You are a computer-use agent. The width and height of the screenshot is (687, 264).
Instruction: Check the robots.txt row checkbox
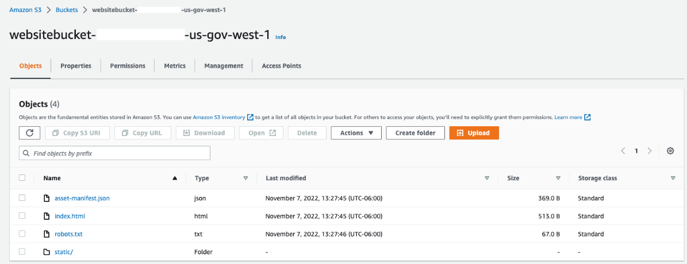(x=22, y=234)
